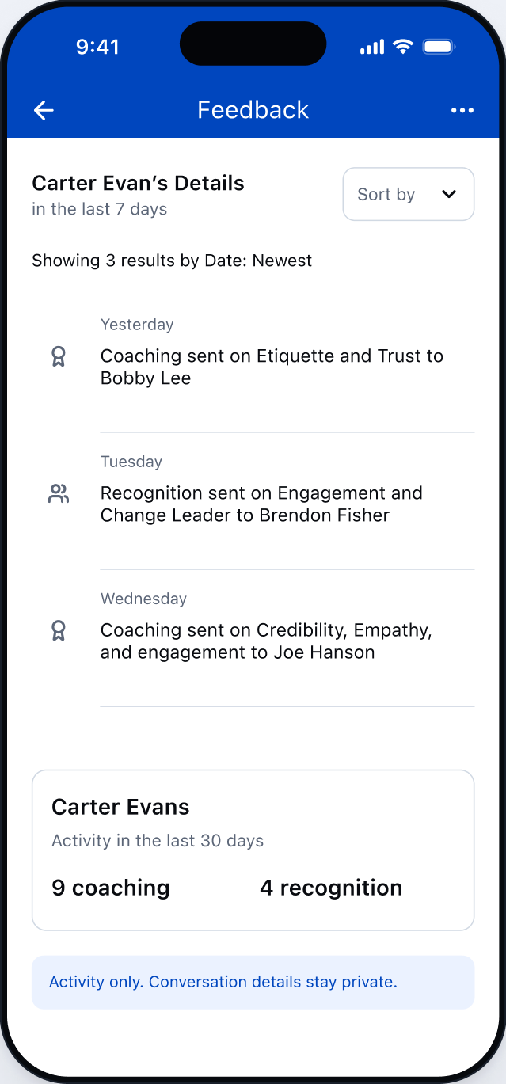Click the people icon beside Brendon Fisher recognition

tap(59, 494)
